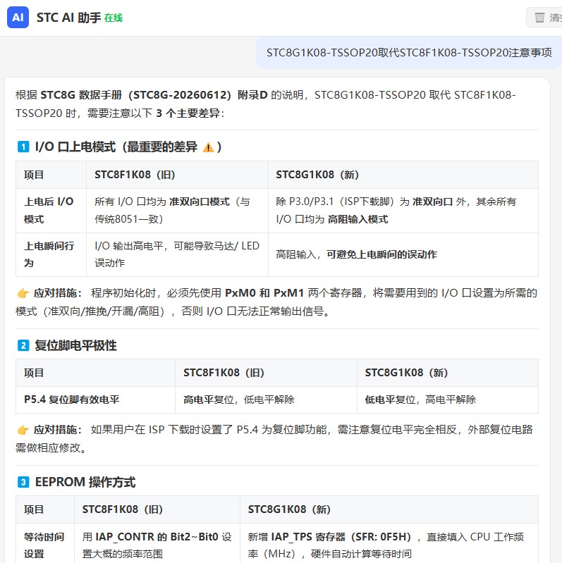Click the number 1 badge icon heading
Viewport: 562px width, 563px height.
tap(23, 147)
